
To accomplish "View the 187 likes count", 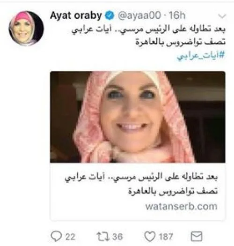I will [x=166, y=237].
